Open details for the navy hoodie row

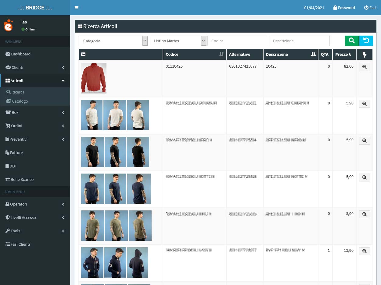(x=364, y=251)
